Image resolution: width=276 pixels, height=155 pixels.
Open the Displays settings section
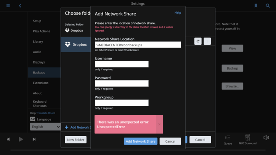tap(39, 62)
